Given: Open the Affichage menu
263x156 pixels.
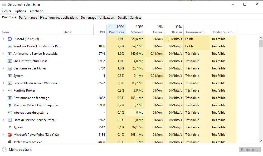Looking at the screenshot, I should (x=36, y=11).
